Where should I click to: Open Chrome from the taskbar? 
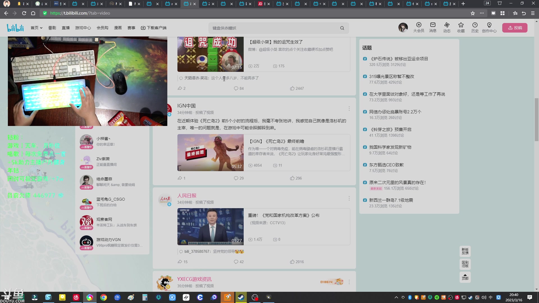tap(104, 297)
